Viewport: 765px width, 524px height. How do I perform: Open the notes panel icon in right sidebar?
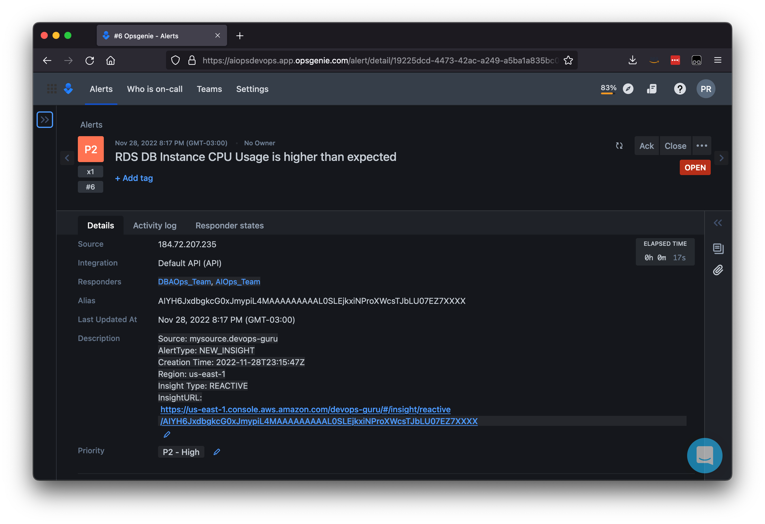718,249
